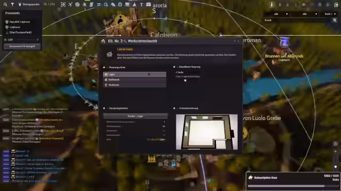Click the map zoom slider handle at right edge
Viewport: 341px width, 191px height.
pos(336,167)
